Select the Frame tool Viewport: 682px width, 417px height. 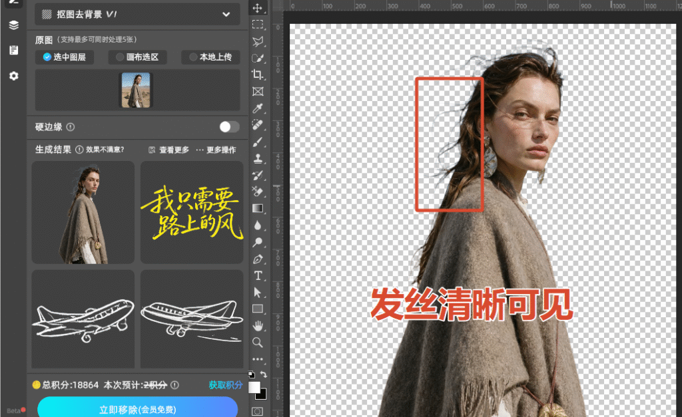click(x=258, y=91)
